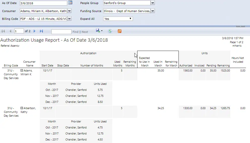Image resolution: width=250 pixels, height=143 pixels.
Task: Click Consumer field with Adams, Miriam K
Action: [44, 11]
